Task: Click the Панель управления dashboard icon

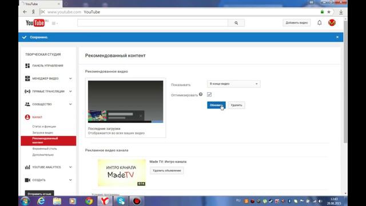Action: (27, 66)
